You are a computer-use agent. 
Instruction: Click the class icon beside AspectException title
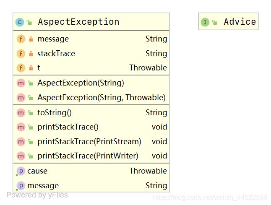pyautogui.click(x=20, y=22)
